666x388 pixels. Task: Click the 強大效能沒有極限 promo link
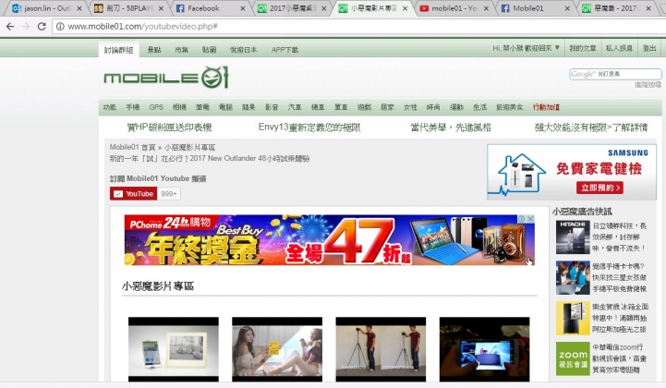coord(591,127)
